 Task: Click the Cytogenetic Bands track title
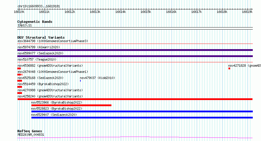[35, 22]
